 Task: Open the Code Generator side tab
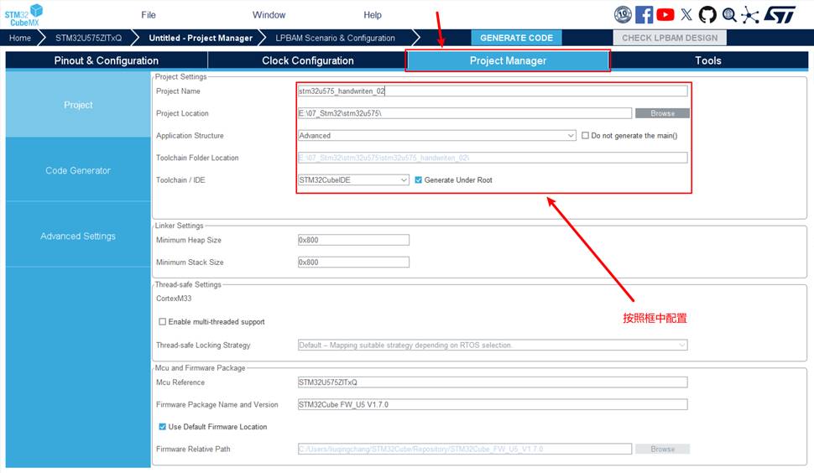(78, 170)
